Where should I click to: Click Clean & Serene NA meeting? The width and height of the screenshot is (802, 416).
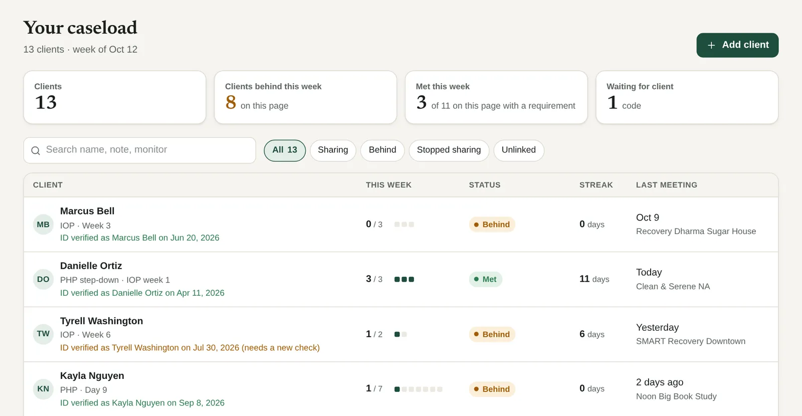673,286
